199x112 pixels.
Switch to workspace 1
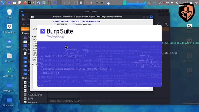tap(60, 2)
